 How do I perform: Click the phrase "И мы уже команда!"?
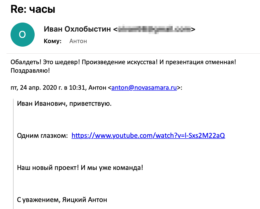point(112,167)
